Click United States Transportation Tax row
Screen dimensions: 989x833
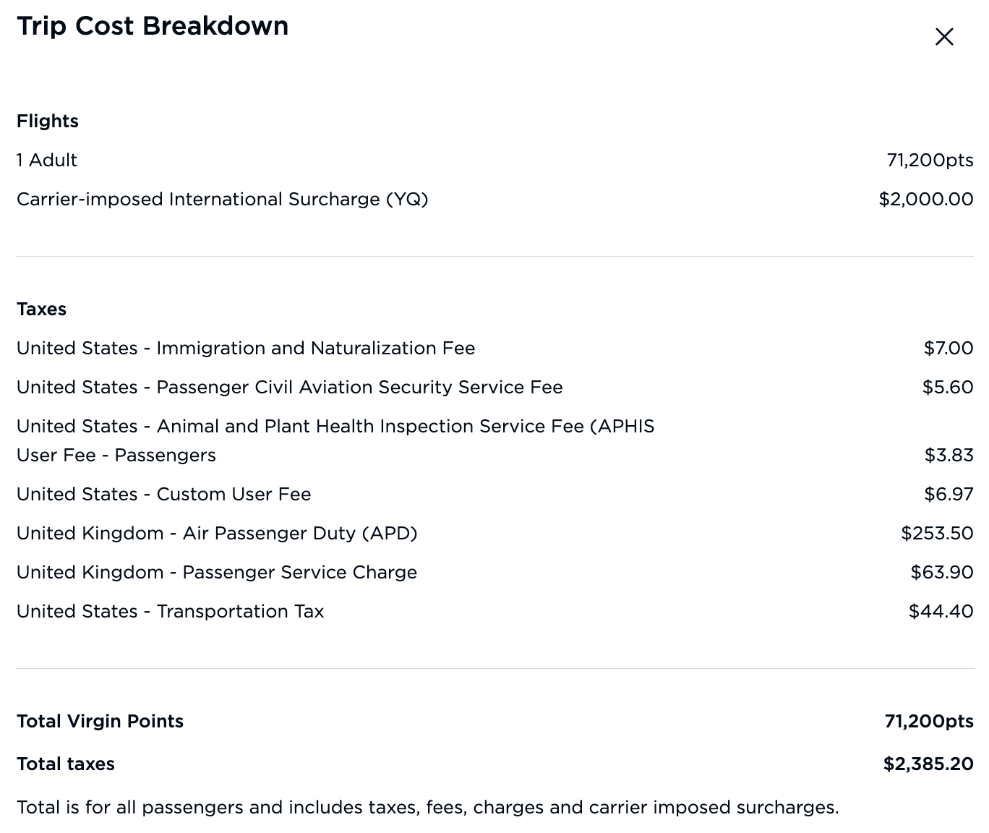tap(170, 611)
